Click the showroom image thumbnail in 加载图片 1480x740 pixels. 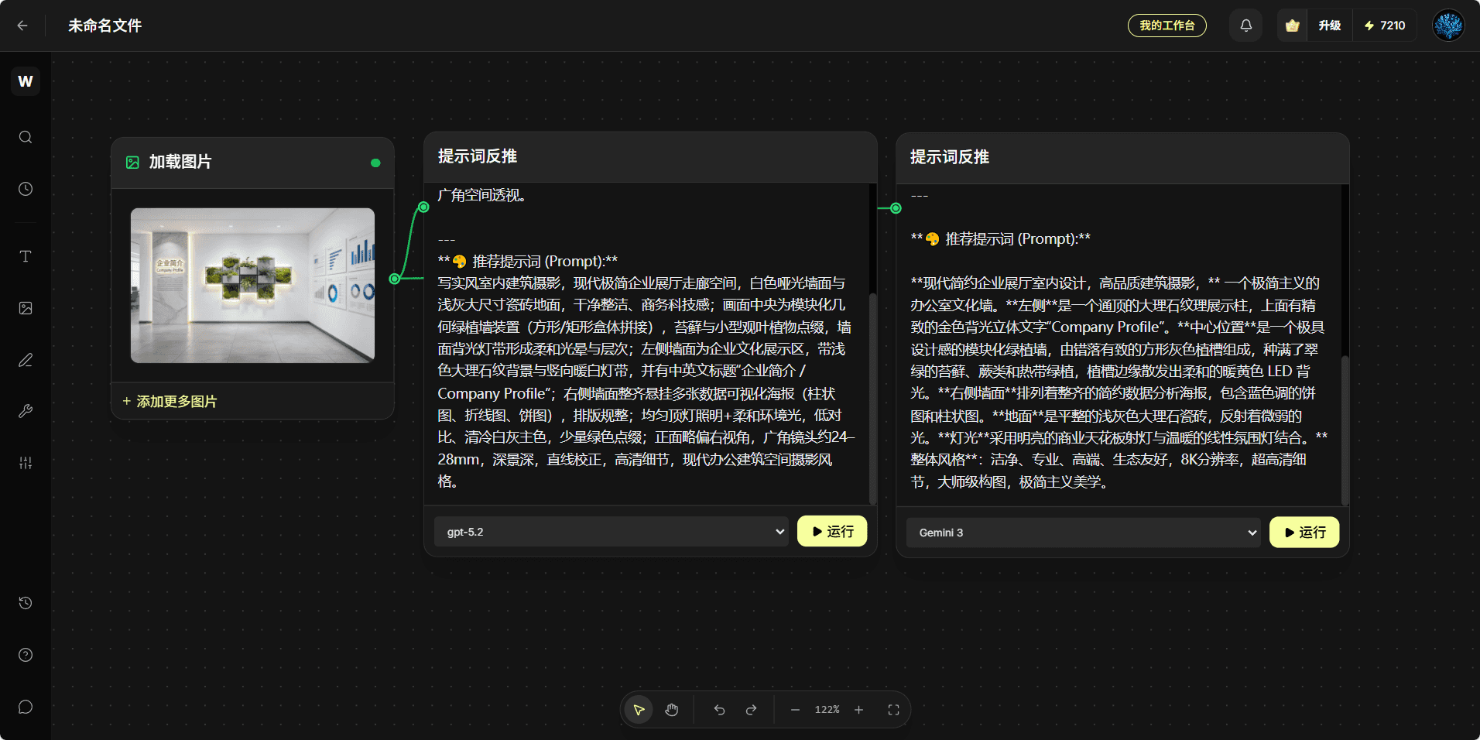click(x=252, y=285)
